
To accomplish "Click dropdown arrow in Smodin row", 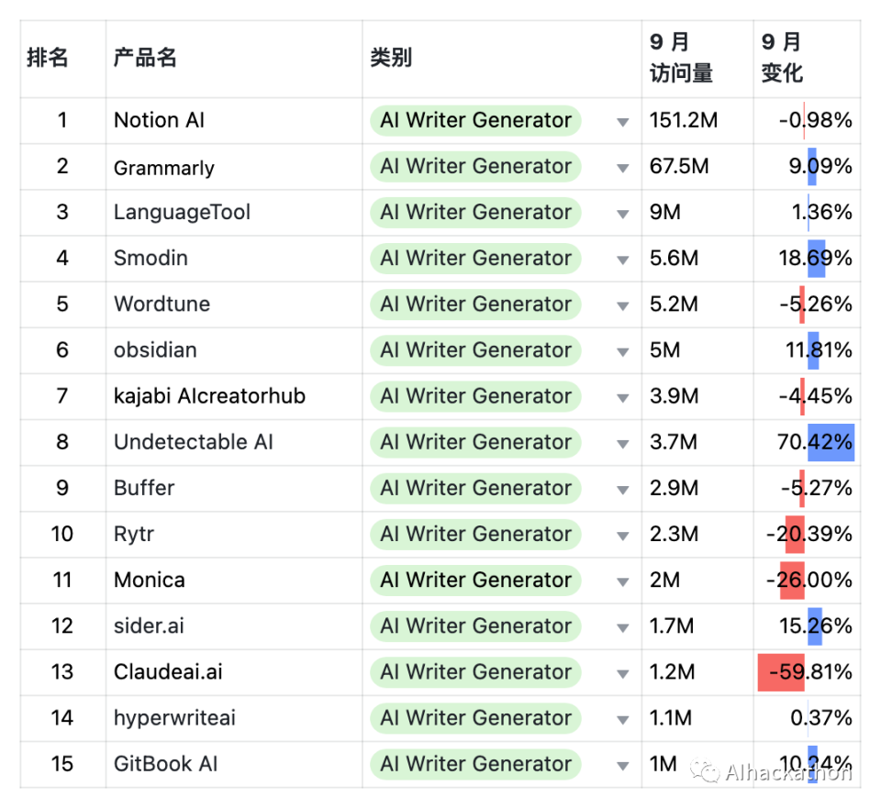I will pyautogui.click(x=623, y=260).
